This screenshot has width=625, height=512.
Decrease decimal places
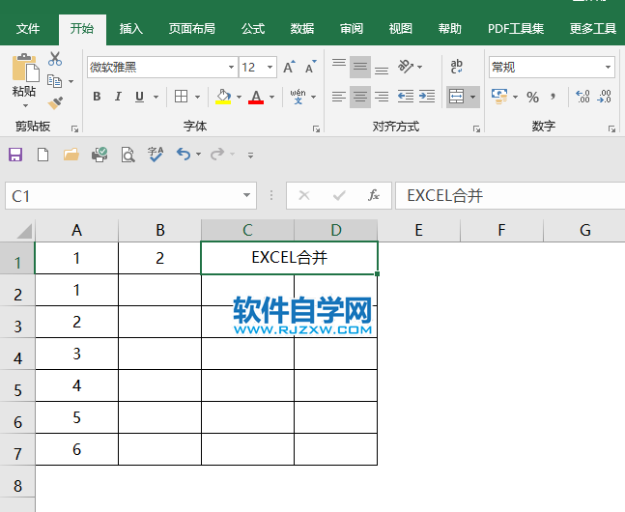tap(605, 97)
